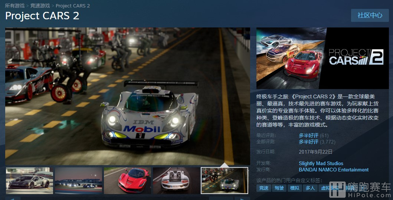Click the 多人 tag

(310, 188)
